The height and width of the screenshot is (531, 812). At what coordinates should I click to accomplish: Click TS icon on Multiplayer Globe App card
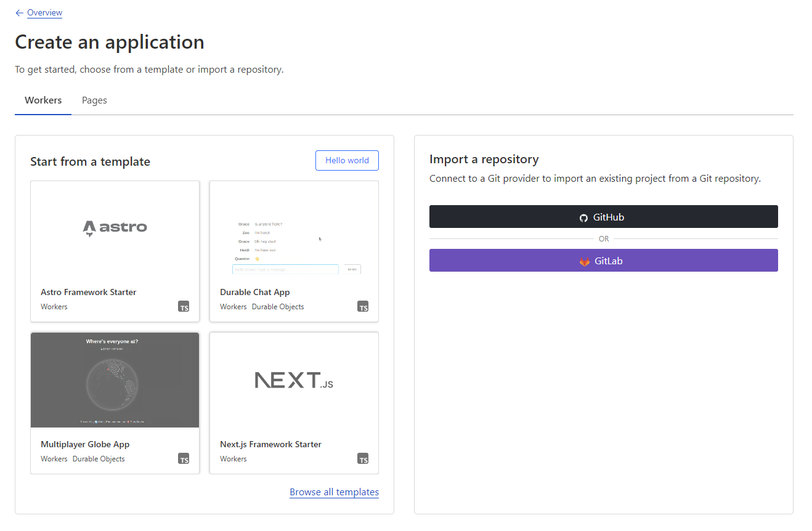(x=184, y=458)
